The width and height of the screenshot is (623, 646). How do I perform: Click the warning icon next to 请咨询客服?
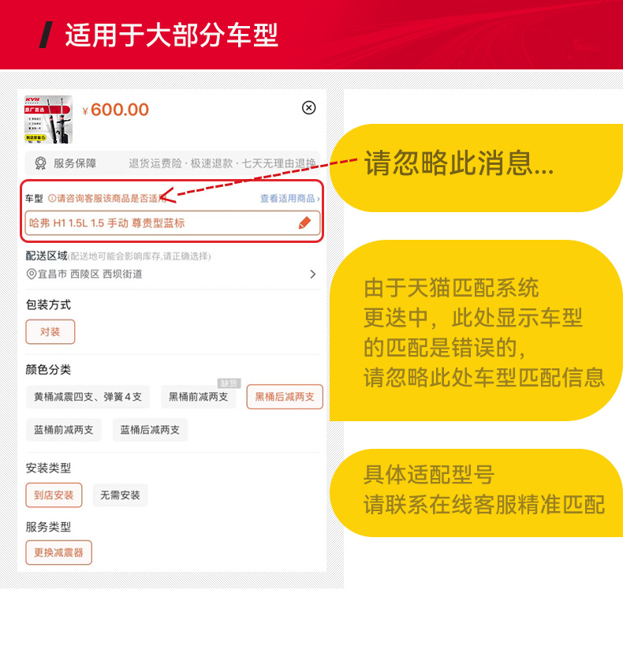click(52, 198)
